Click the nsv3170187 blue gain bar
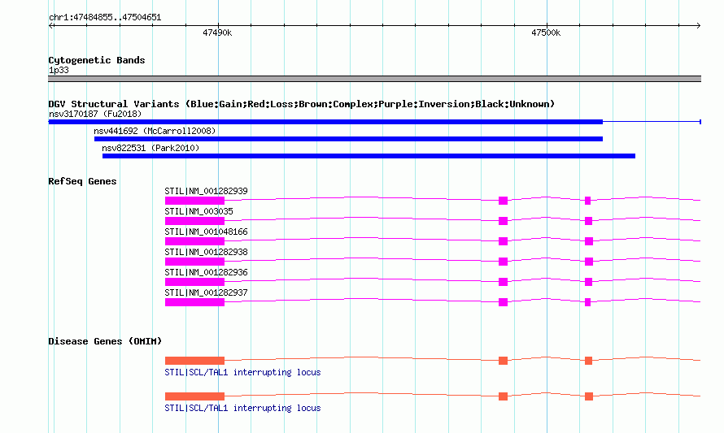Viewport: 724px width, 433px height. [x=325, y=122]
